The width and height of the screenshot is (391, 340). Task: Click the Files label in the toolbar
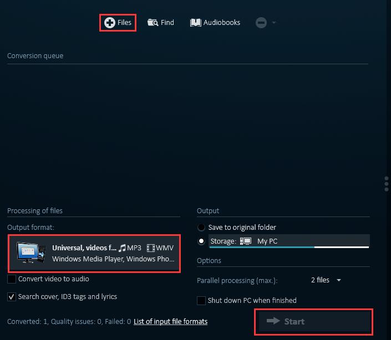tap(124, 22)
